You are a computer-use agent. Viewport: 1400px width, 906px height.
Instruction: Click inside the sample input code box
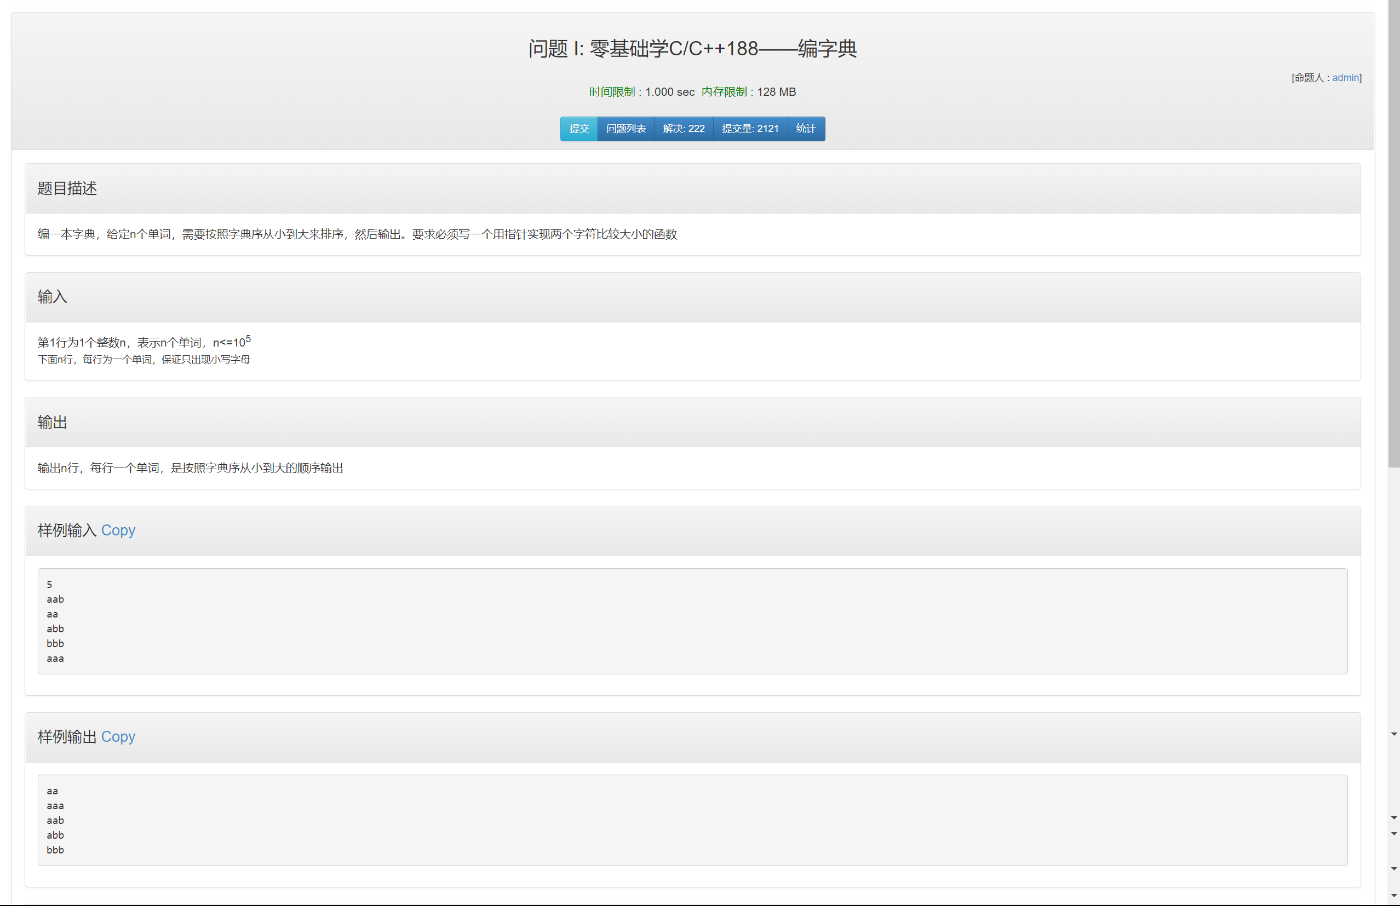coord(692,621)
